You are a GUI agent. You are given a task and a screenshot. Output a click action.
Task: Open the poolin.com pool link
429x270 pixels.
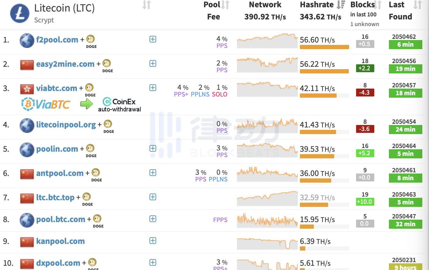point(57,149)
